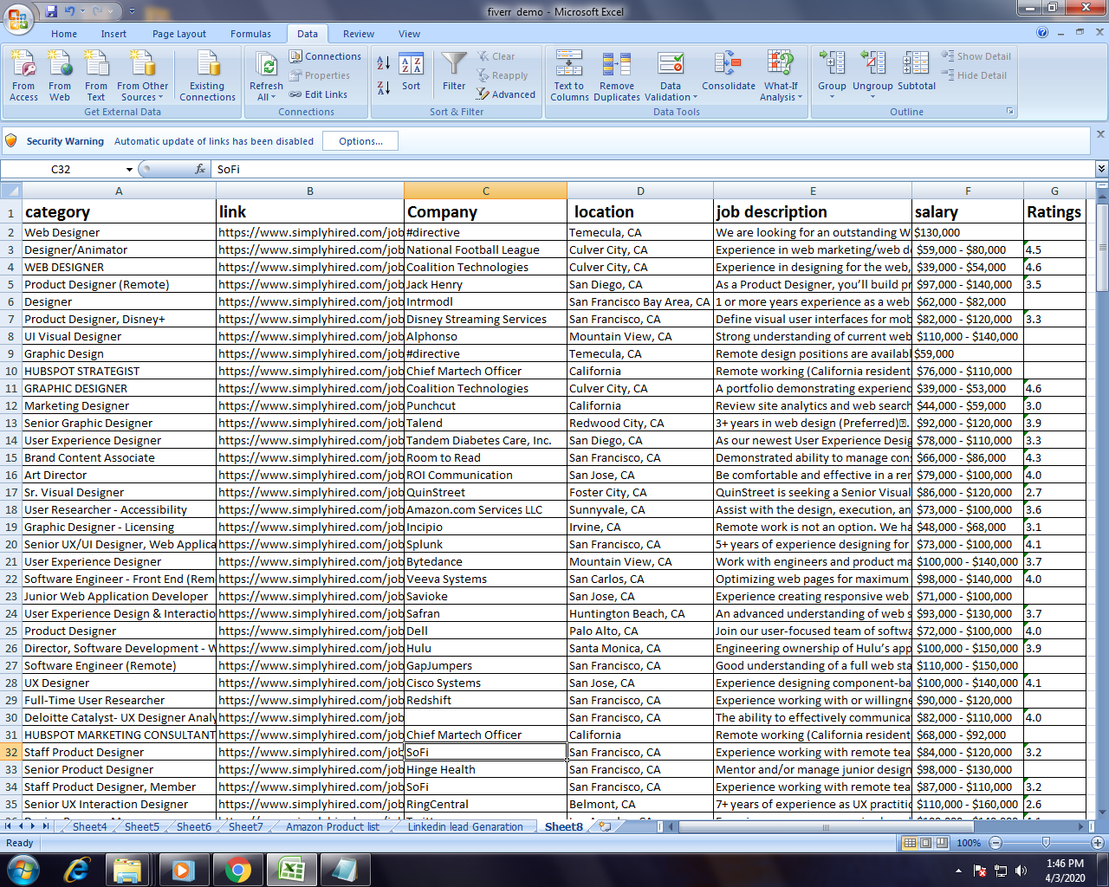The image size is (1109, 887).
Task: Select cell B14 link text
Action: coord(310,440)
